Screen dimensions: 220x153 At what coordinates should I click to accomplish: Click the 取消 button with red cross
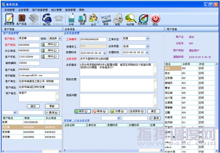[101, 111]
